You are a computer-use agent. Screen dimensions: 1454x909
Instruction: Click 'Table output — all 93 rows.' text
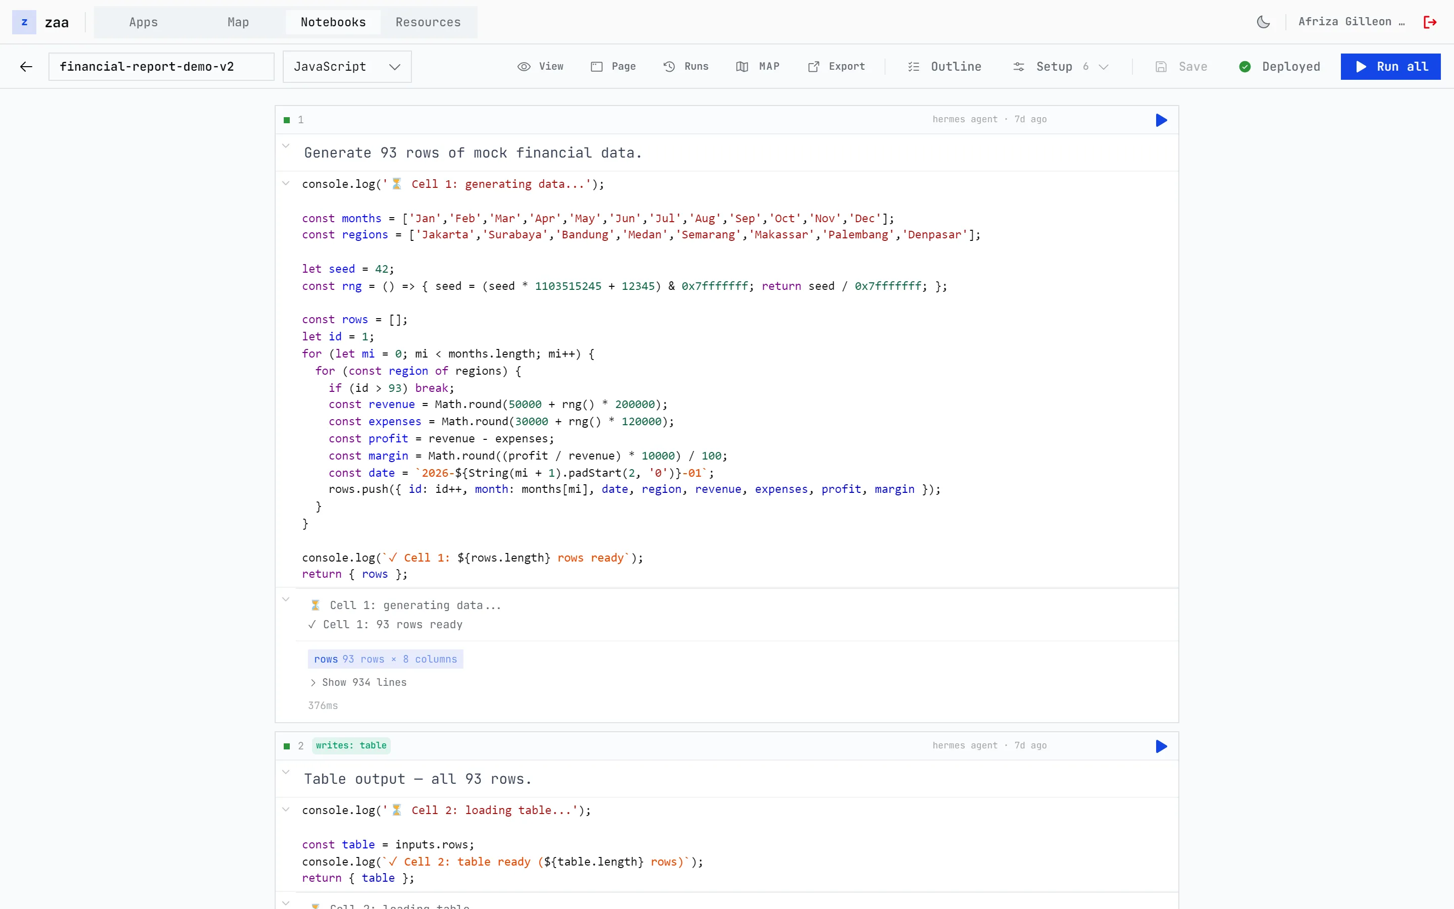tap(418, 779)
